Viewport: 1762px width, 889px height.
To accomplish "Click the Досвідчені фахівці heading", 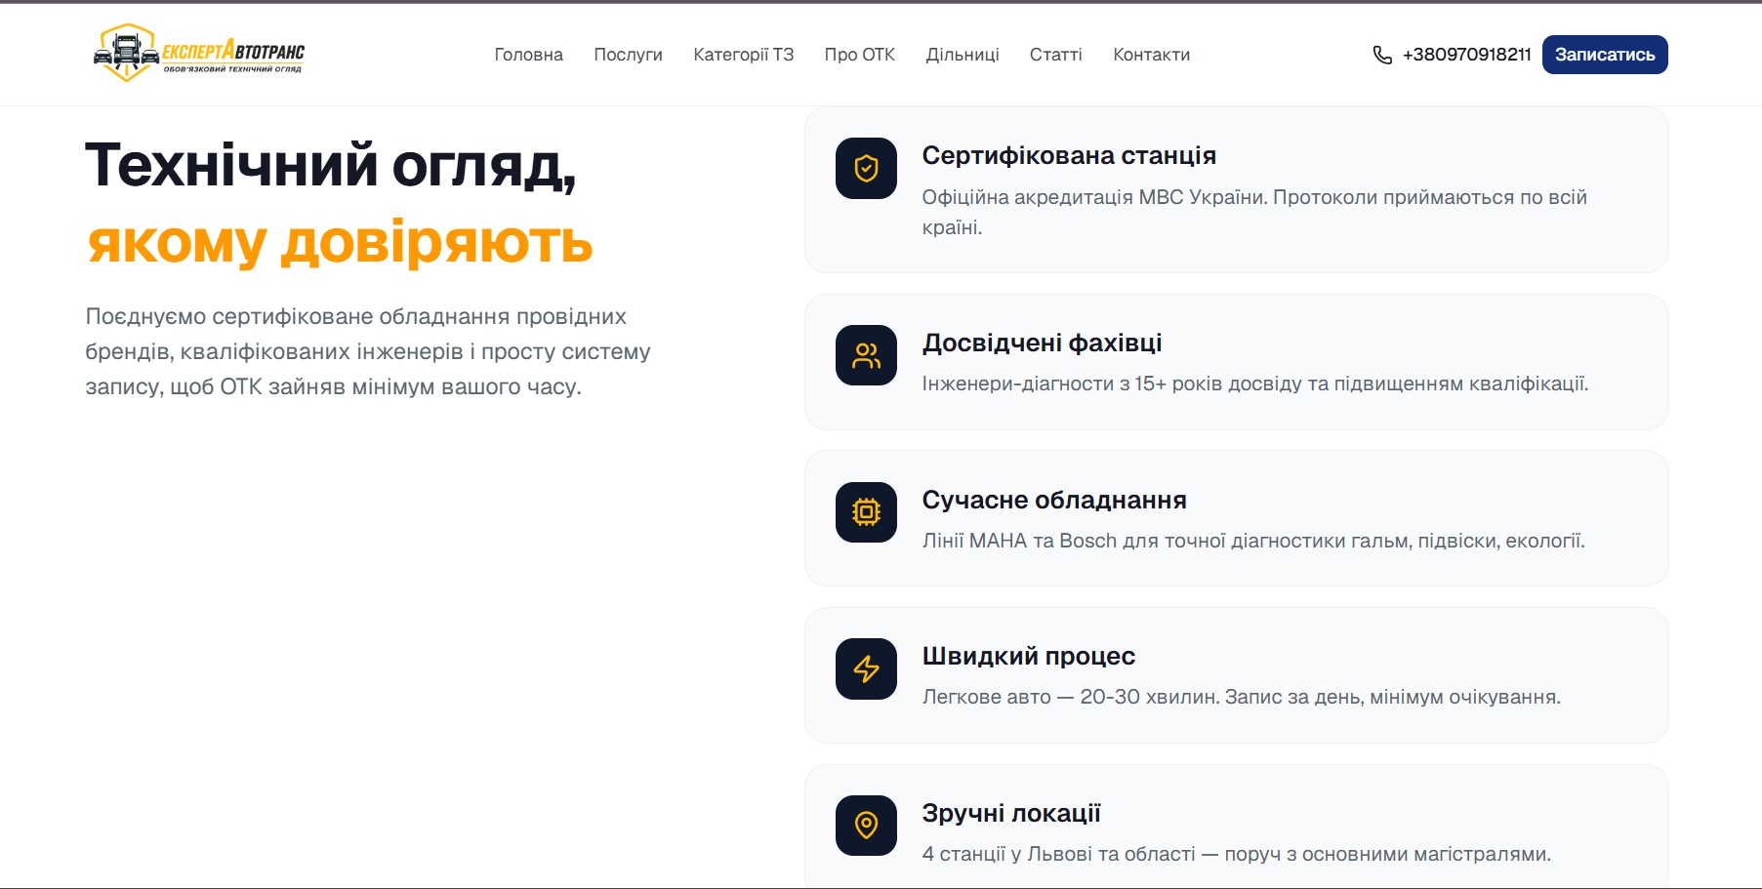I will pyautogui.click(x=1042, y=343).
